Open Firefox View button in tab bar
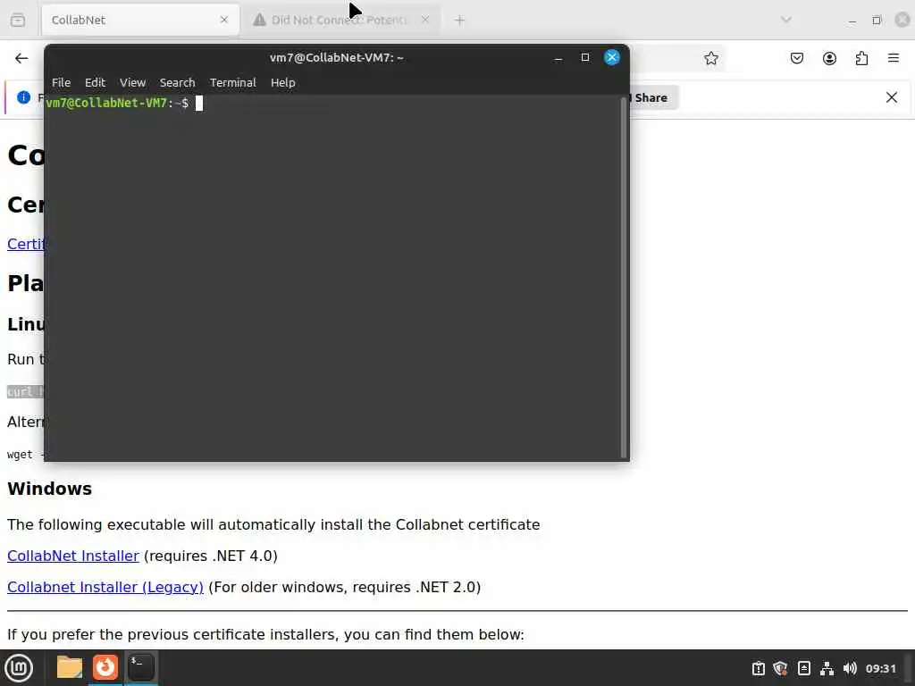Viewport: 915px width, 686px height. click(18, 20)
